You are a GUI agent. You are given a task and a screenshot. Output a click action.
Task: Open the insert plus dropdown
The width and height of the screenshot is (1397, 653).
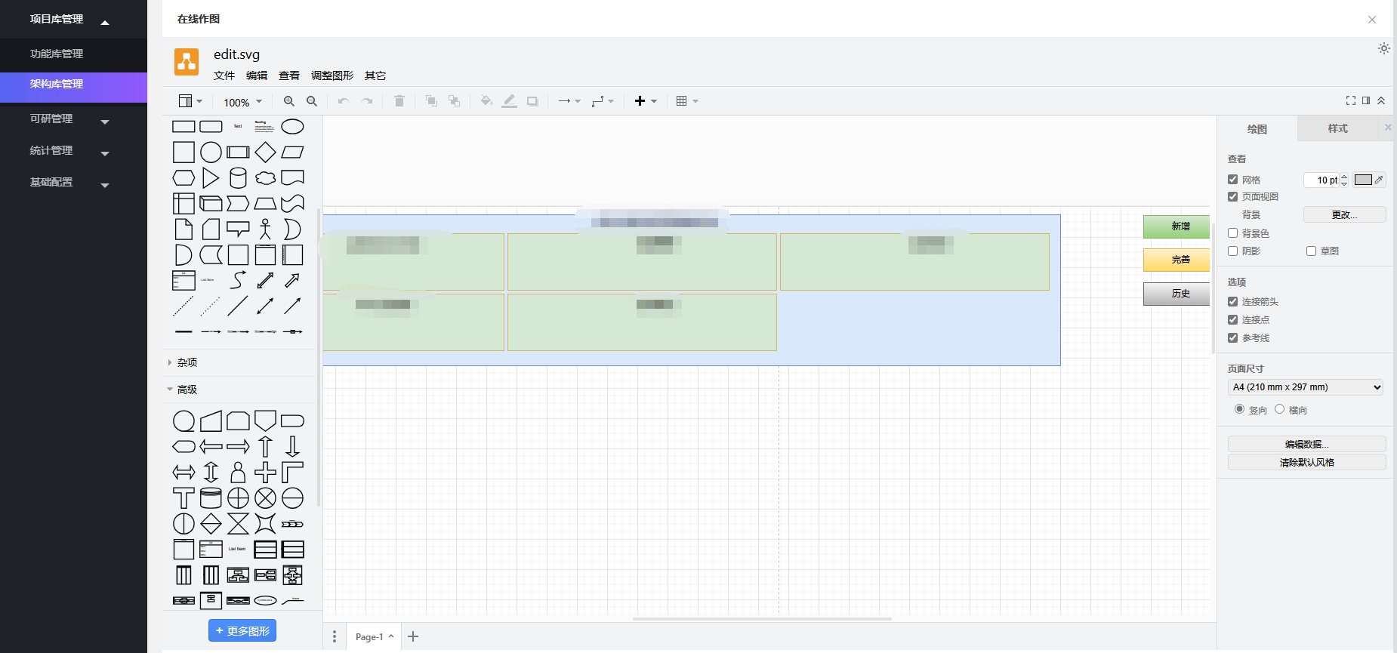click(x=646, y=101)
